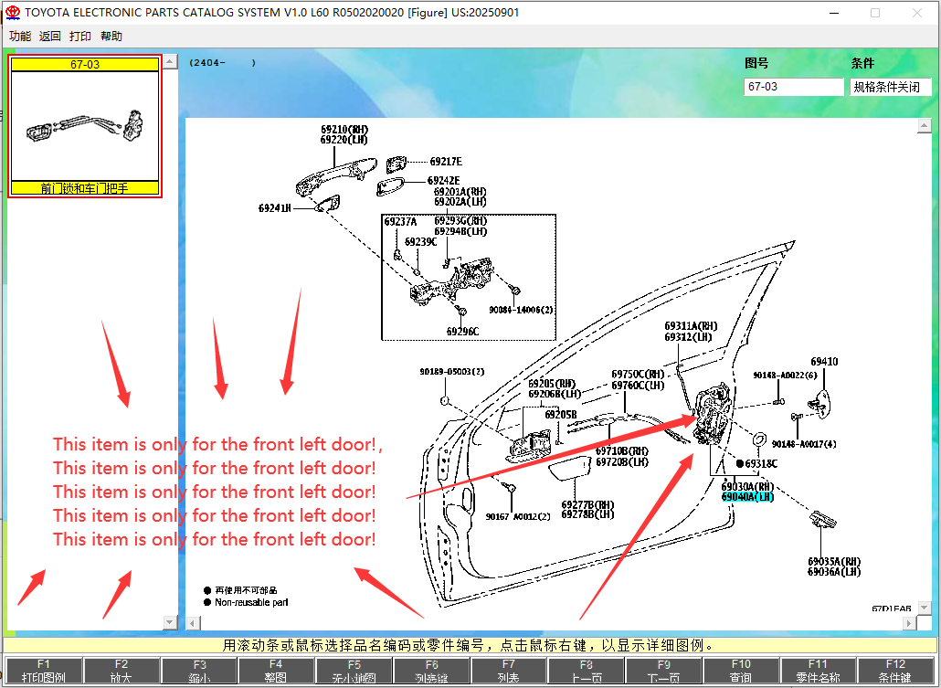Select part code 69750C(RH)
Viewport: 941px width, 688px height.
pyautogui.click(x=638, y=375)
